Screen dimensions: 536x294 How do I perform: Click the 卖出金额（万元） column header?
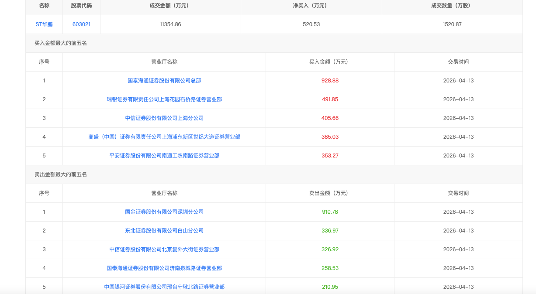330,193
